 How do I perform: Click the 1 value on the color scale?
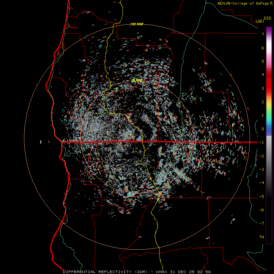[263, 115]
